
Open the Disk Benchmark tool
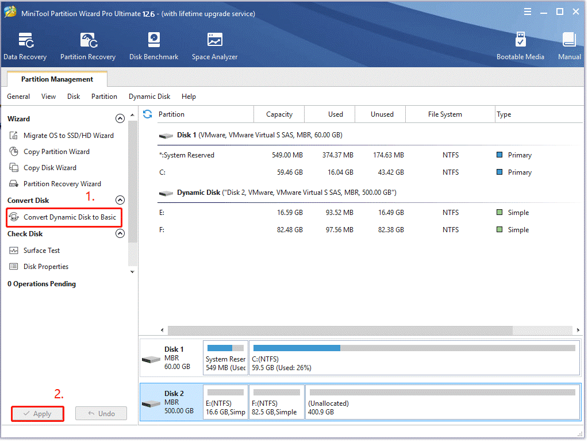[153, 46]
